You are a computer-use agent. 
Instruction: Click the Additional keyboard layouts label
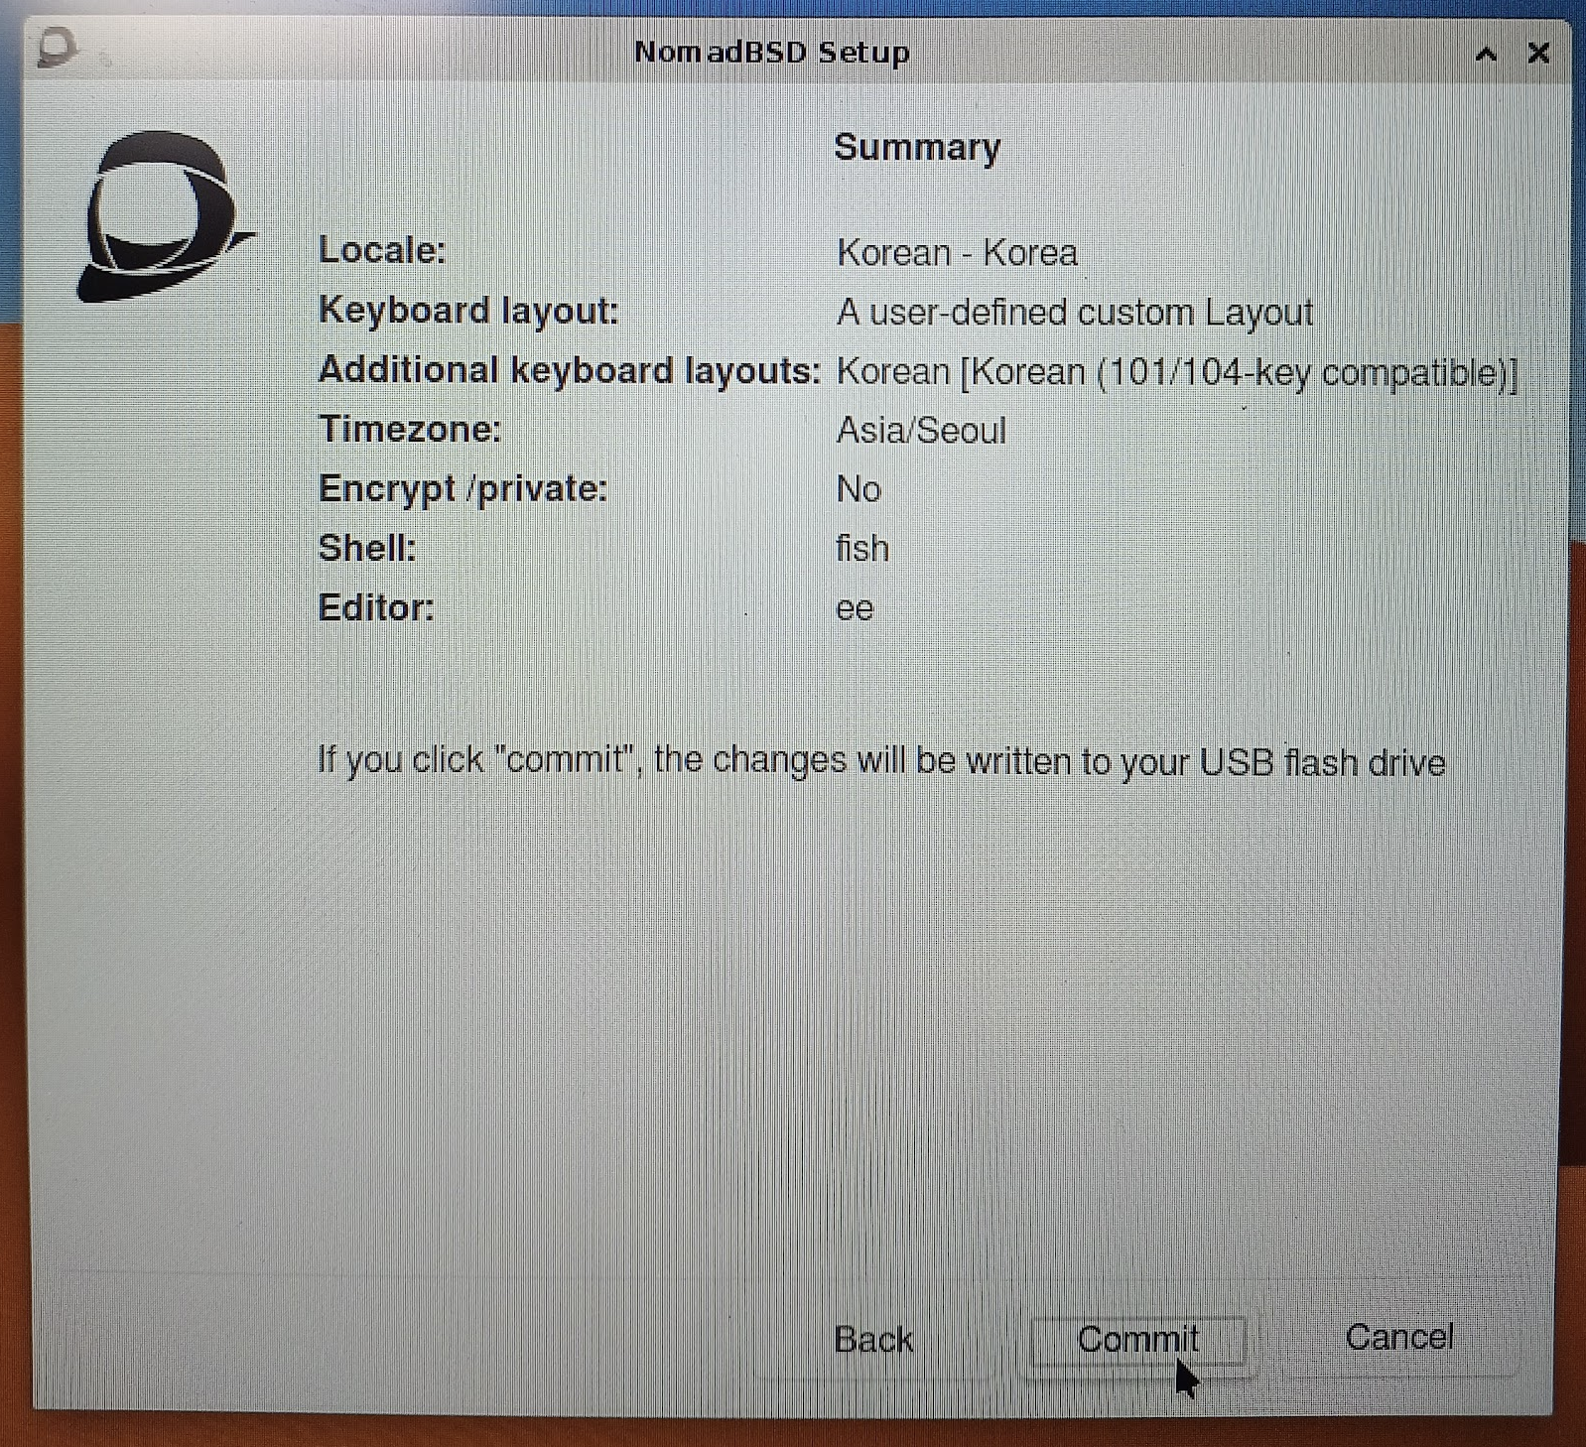point(570,370)
